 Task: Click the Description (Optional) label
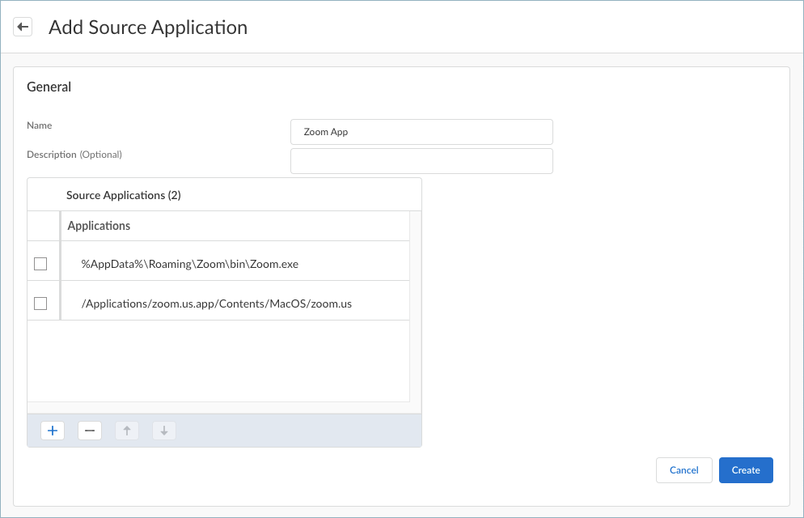(74, 154)
